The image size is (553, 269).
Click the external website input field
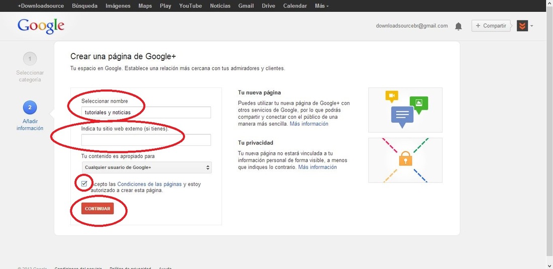point(146,140)
